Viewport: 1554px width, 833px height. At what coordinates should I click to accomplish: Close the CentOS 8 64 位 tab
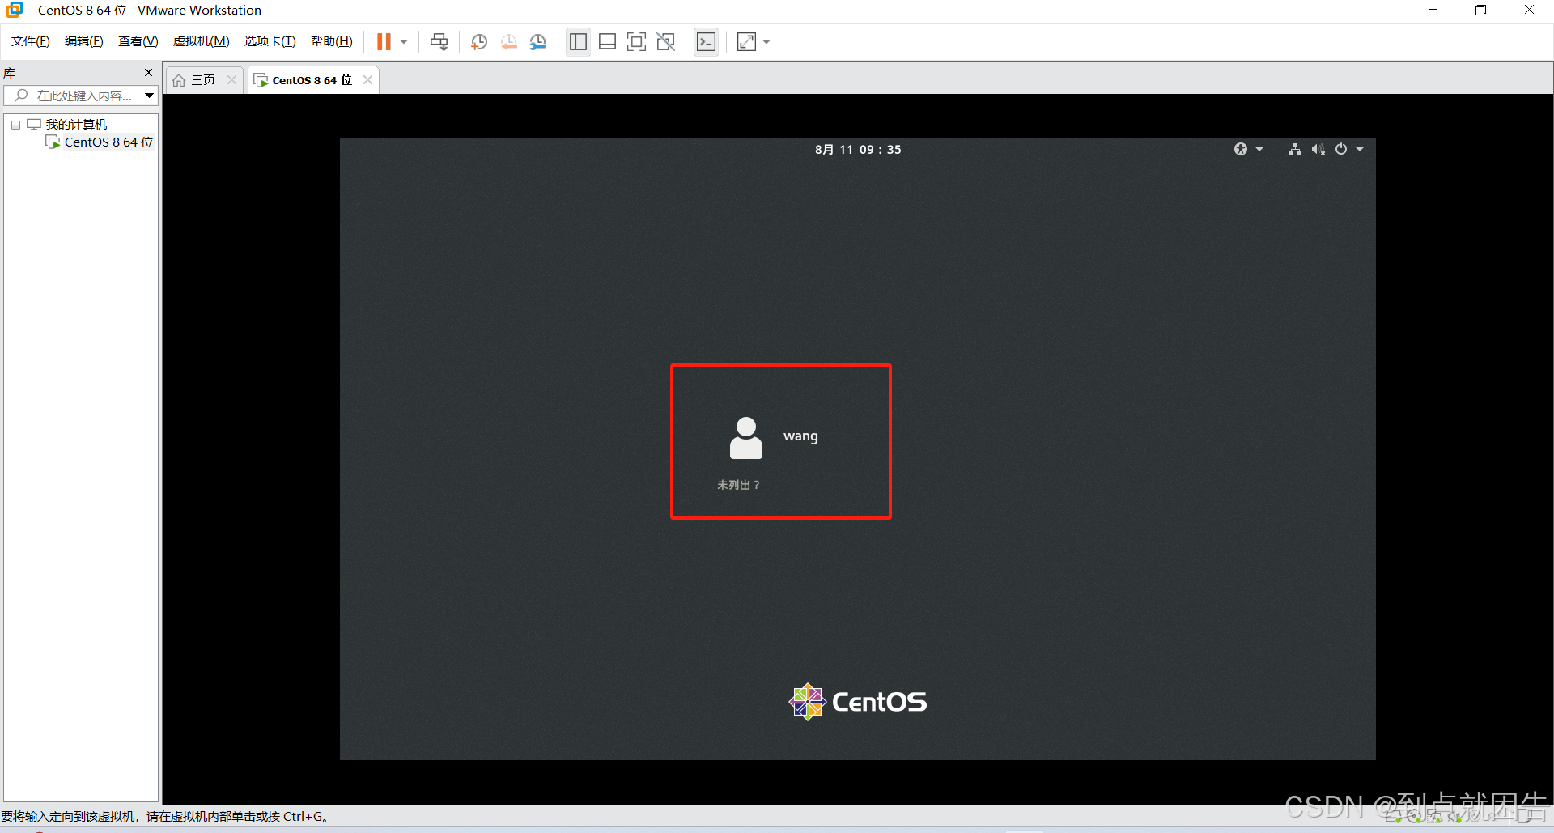click(367, 79)
